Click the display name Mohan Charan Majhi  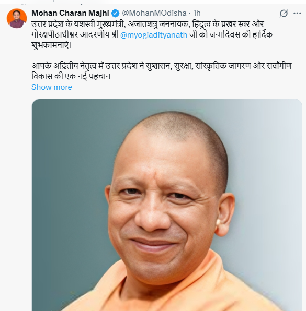pyautogui.click(x=70, y=13)
